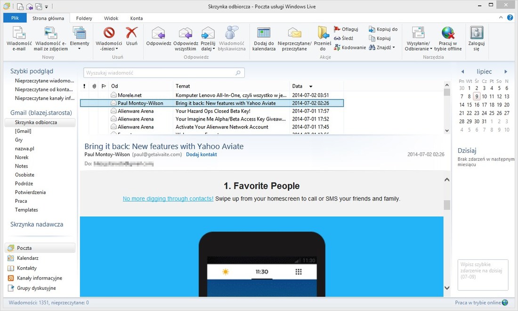The image size is (518, 311).
Task: Mark message as Wiadomości-śmieci
Action: 109,39
